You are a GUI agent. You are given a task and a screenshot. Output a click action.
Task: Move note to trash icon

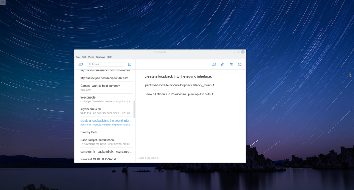pyautogui.click(x=231, y=65)
